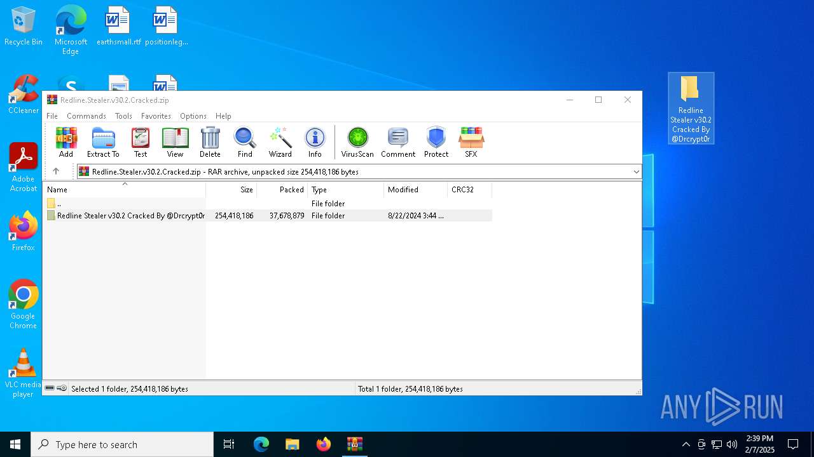
Task: Create SFX self-extracting archive
Action: 471,142
